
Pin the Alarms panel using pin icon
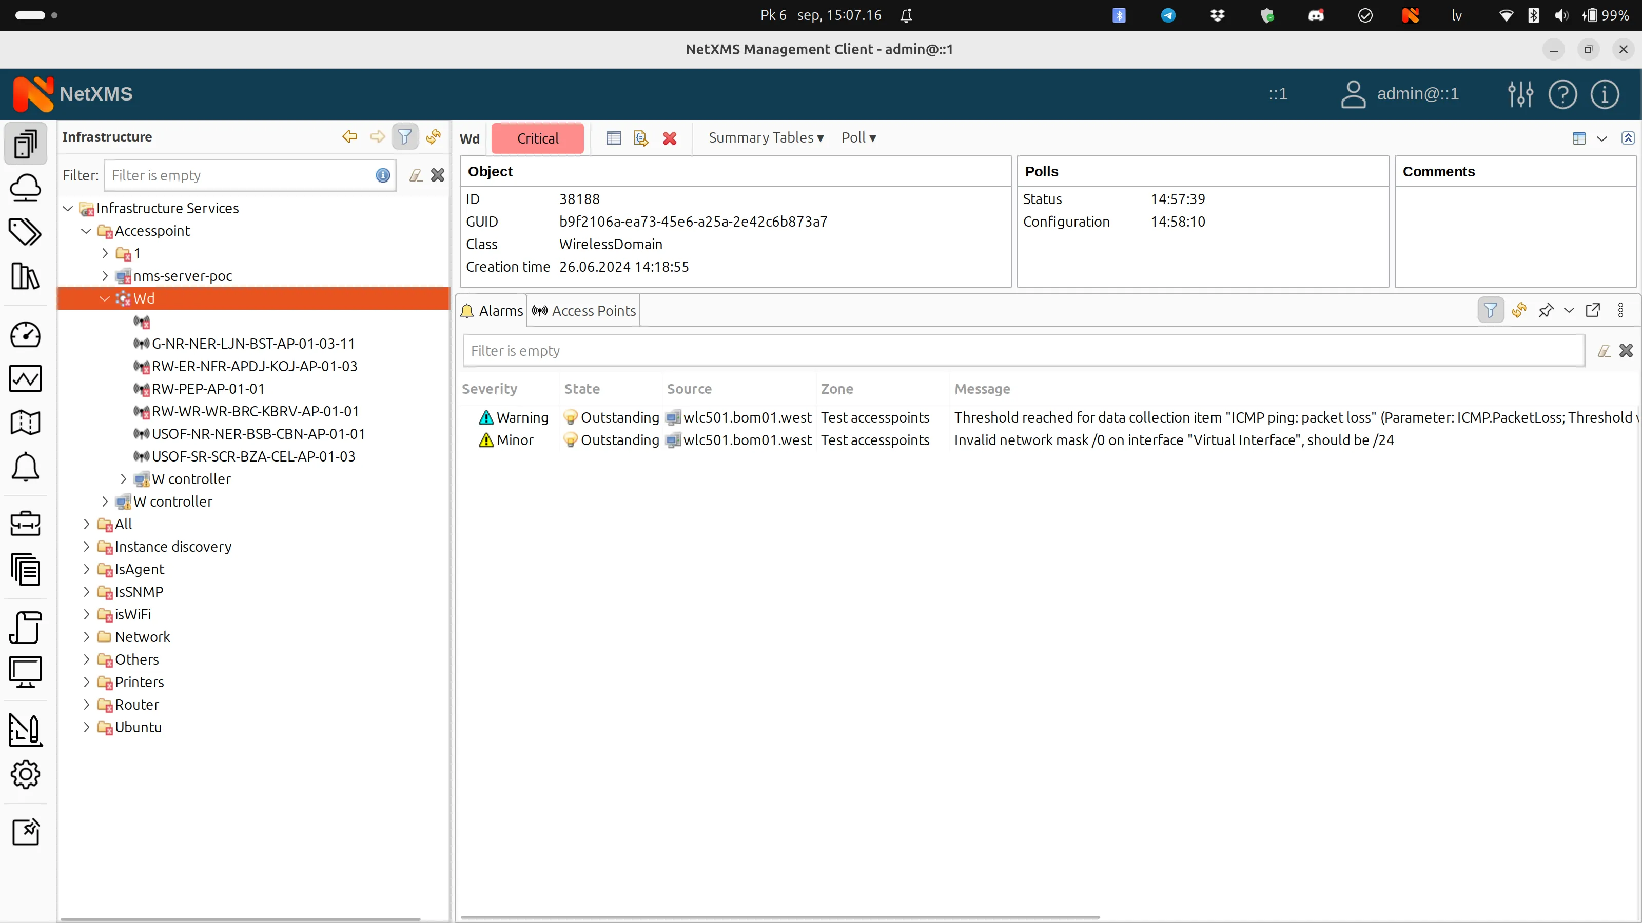coord(1546,310)
